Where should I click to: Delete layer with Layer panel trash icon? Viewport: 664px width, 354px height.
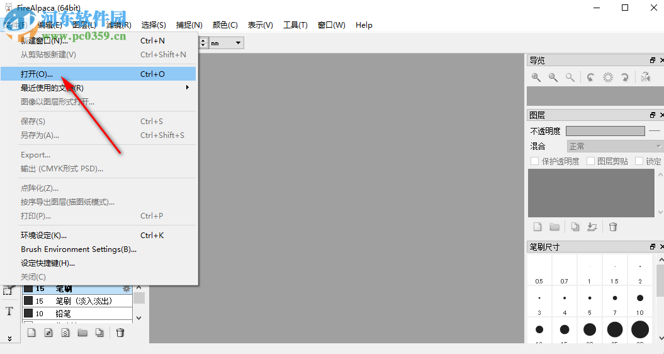[x=613, y=227]
